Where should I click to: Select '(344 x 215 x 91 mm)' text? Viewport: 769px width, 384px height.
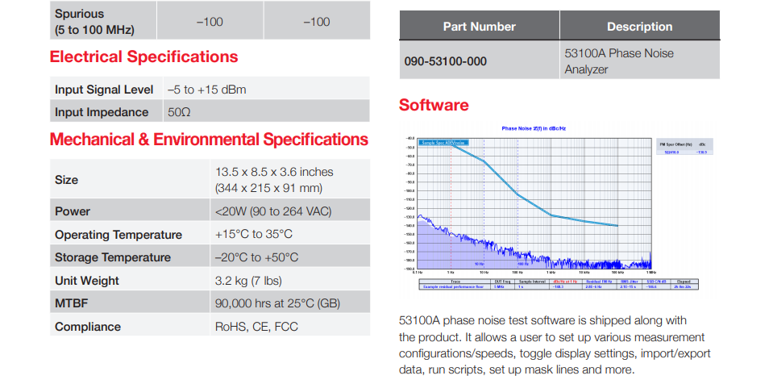tap(268, 188)
